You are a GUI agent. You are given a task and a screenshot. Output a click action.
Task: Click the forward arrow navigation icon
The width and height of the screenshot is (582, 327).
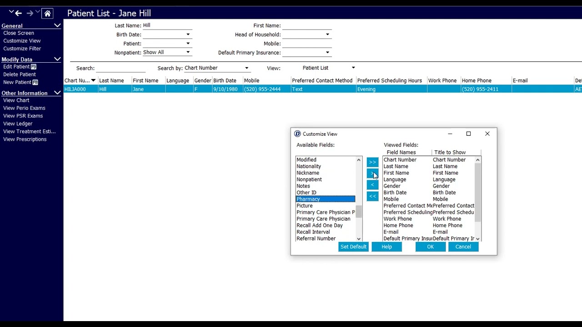pyautogui.click(x=30, y=13)
